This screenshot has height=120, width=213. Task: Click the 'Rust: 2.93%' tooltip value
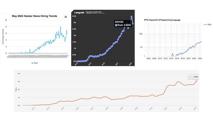point(124,25)
